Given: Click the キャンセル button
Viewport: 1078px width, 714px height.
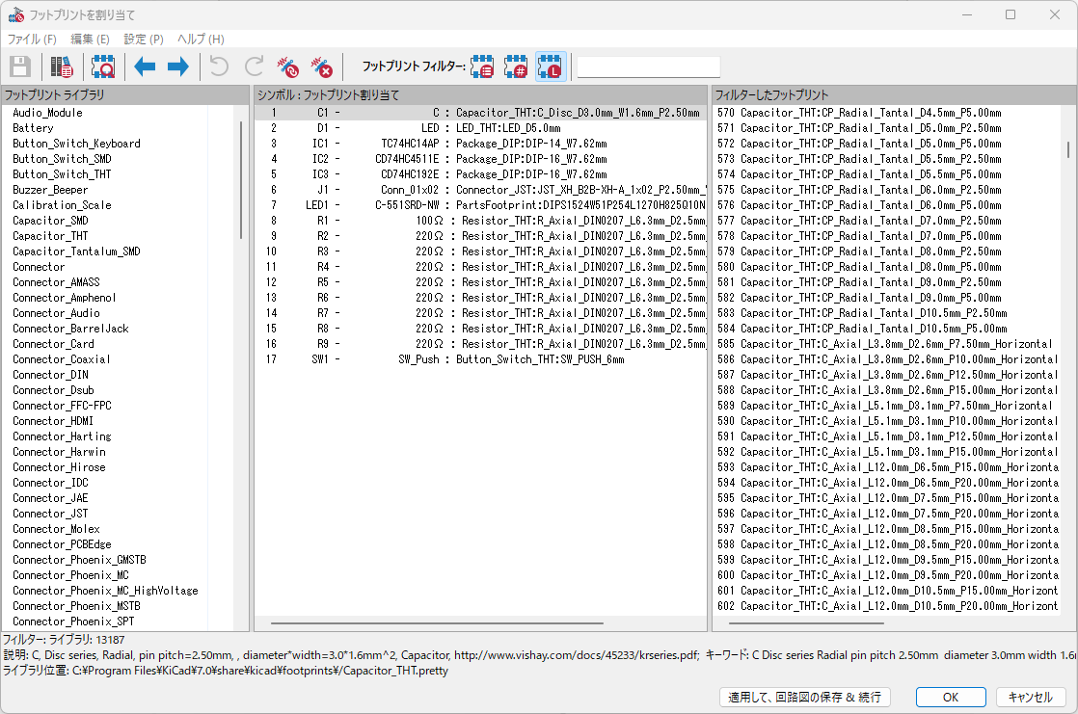Looking at the screenshot, I should [1031, 697].
